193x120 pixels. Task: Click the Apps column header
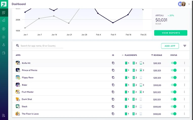coord(18,55)
